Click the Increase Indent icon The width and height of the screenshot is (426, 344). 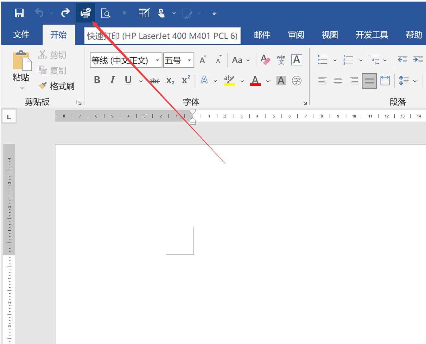point(418,60)
